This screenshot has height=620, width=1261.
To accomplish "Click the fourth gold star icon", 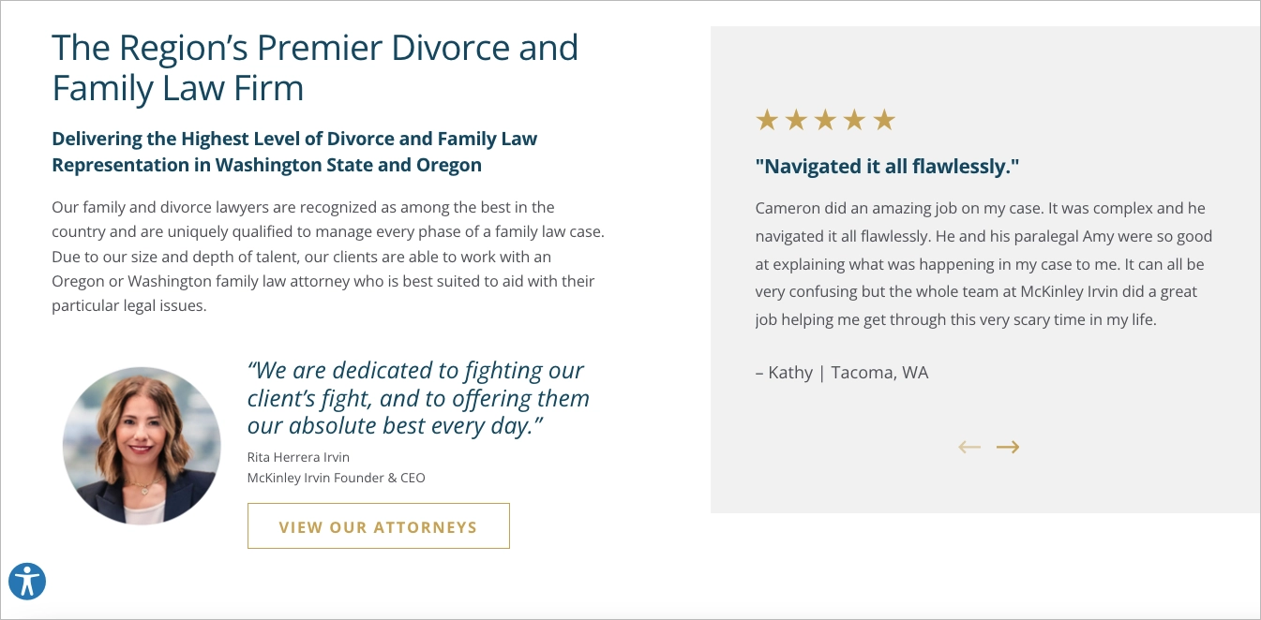I will pyautogui.click(x=854, y=119).
